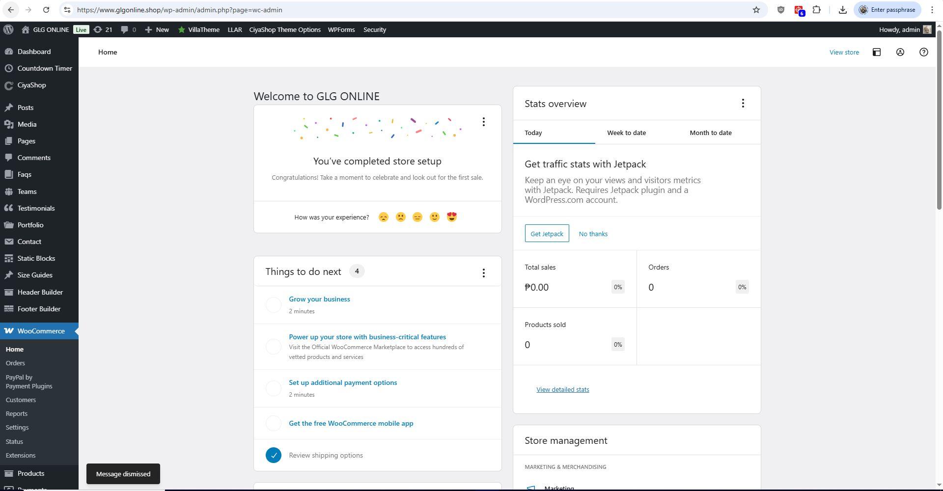
Task: Go to Dashboard in the sidebar
Action: [x=34, y=52]
